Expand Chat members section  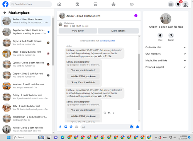(x=166, y=54)
